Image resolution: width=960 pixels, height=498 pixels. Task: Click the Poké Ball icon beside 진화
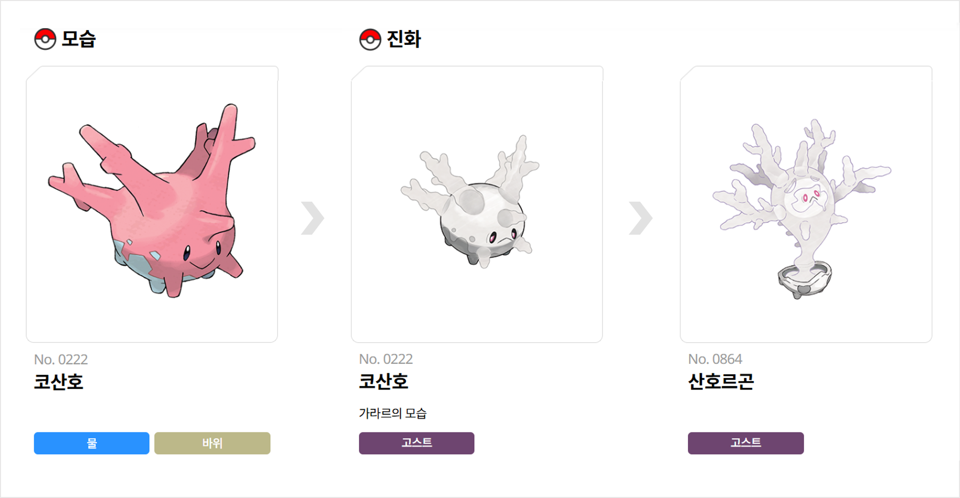pyautogui.click(x=370, y=39)
